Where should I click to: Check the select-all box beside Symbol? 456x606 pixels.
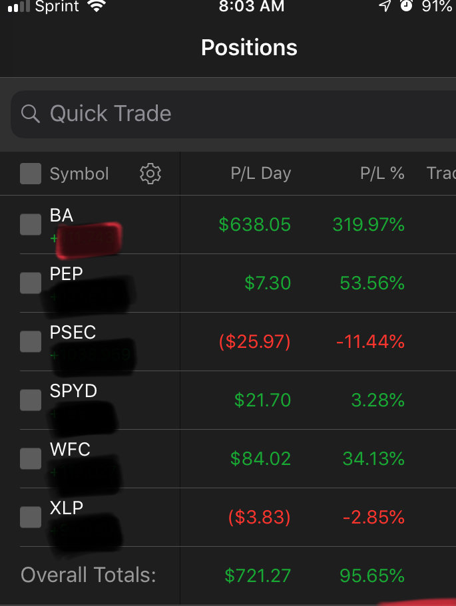coord(31,173)
